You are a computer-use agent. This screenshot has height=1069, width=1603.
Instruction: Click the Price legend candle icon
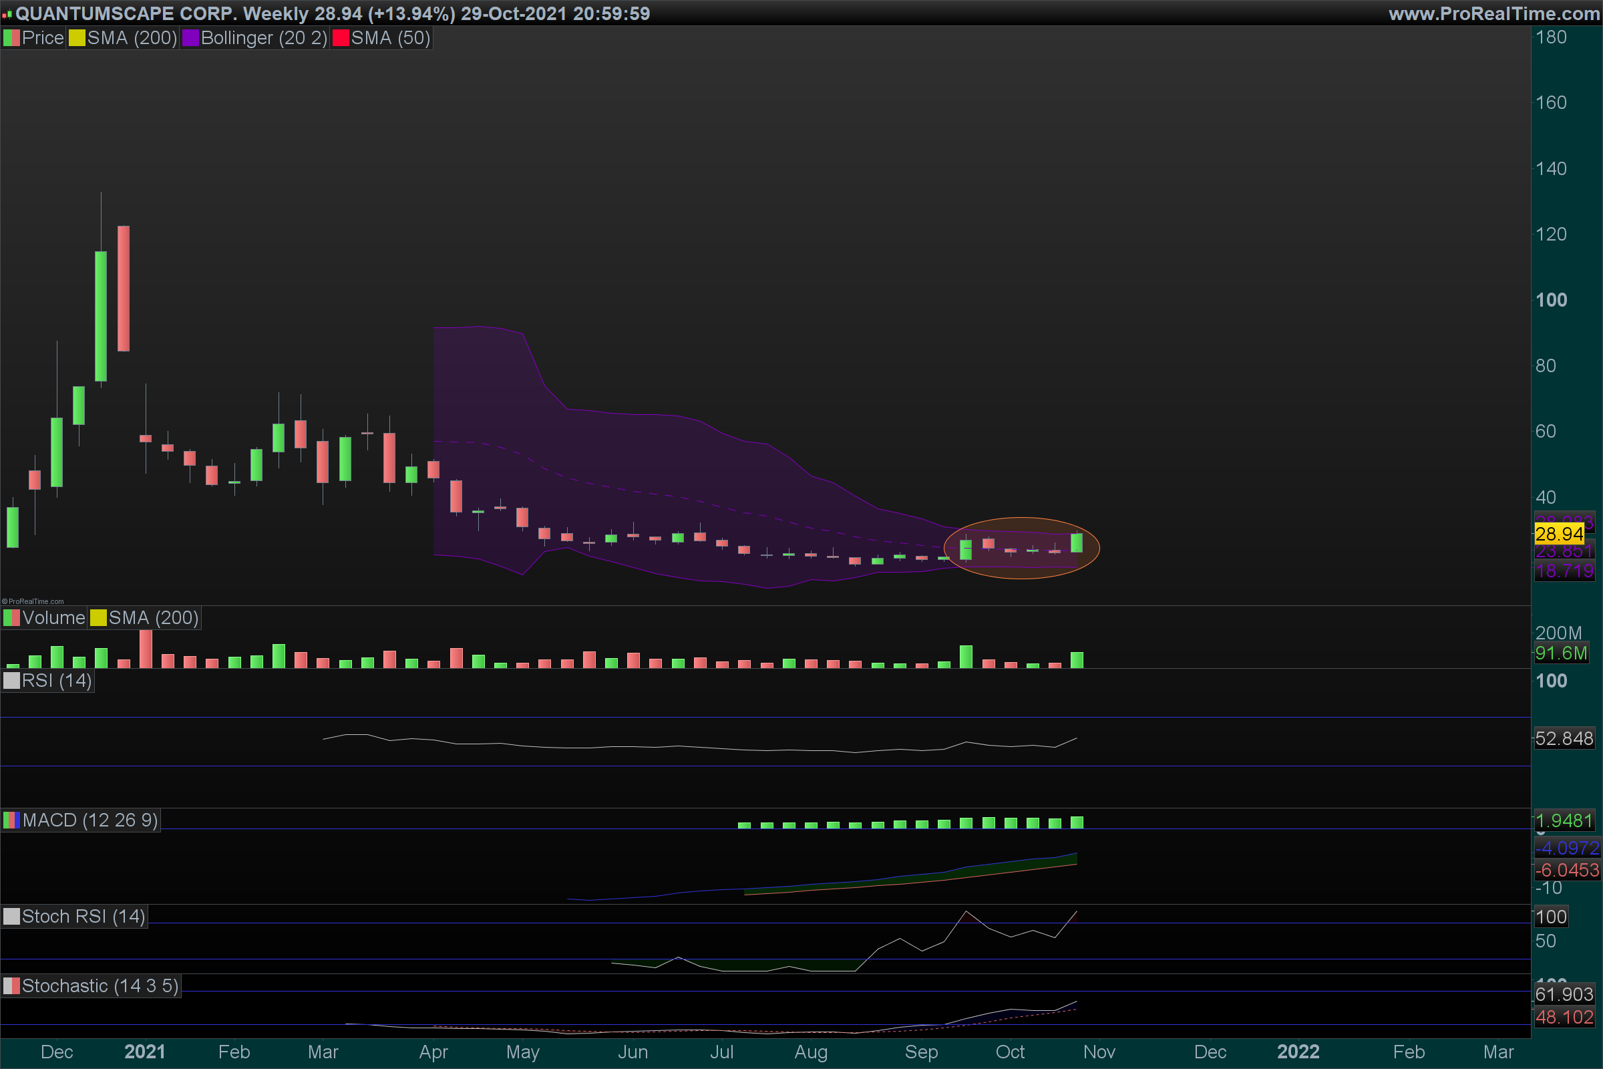(11, 38)
